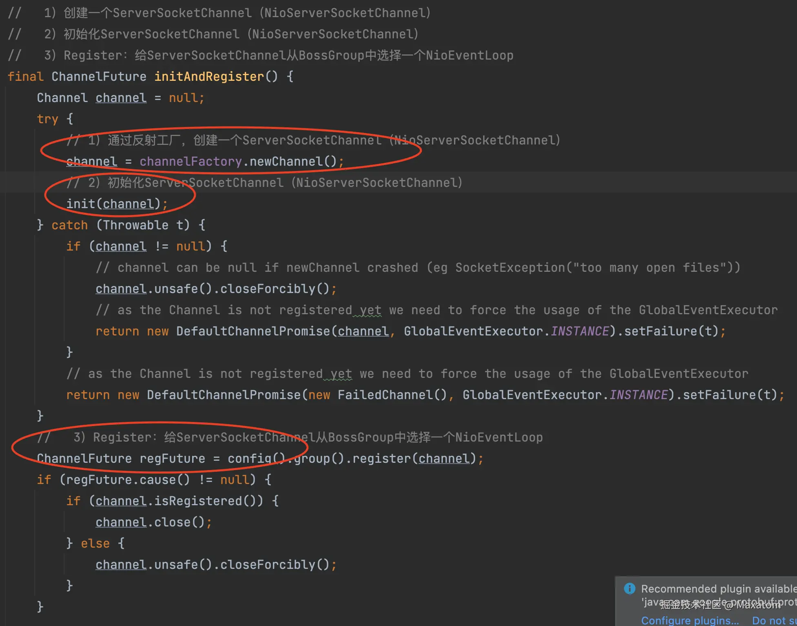Click the channel.close() statement

(x=153, y=522)
